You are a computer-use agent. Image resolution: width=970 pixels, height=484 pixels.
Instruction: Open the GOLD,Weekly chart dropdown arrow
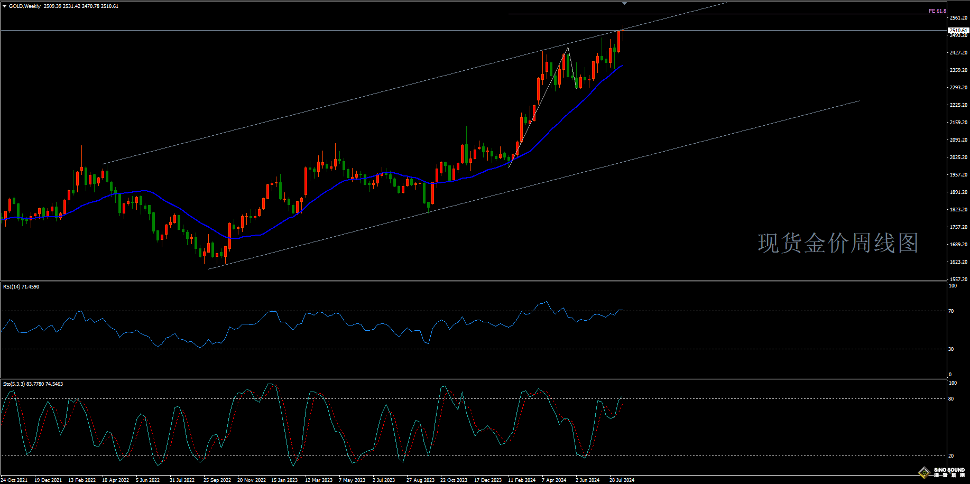5,6
